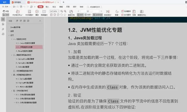Image resolution: width=187 pixels, height=112 pixels.
Task: Click 全文翻译 full text translation
Action: click(126, 15)
